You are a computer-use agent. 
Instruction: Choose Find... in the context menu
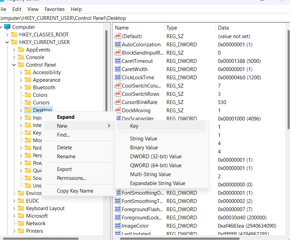79,135
